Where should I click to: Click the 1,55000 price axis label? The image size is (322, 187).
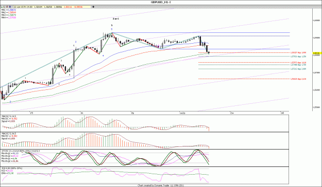pos(316,107)
